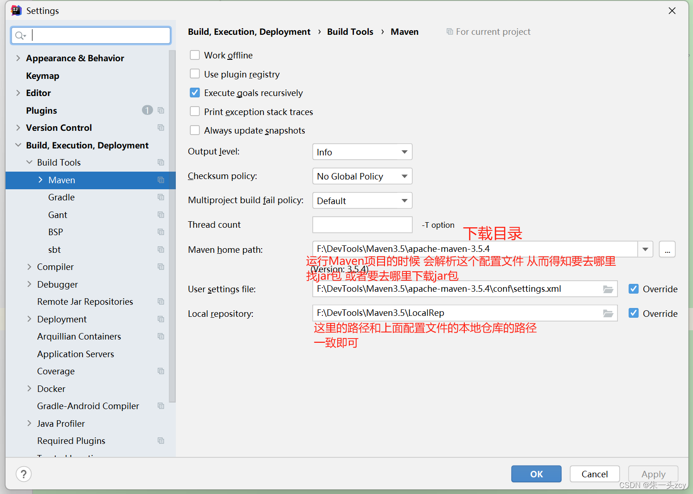This screenshot has width=693, height=494.
Task: Click the project-level icon beside Gant
Action: (x=161, y=215)
